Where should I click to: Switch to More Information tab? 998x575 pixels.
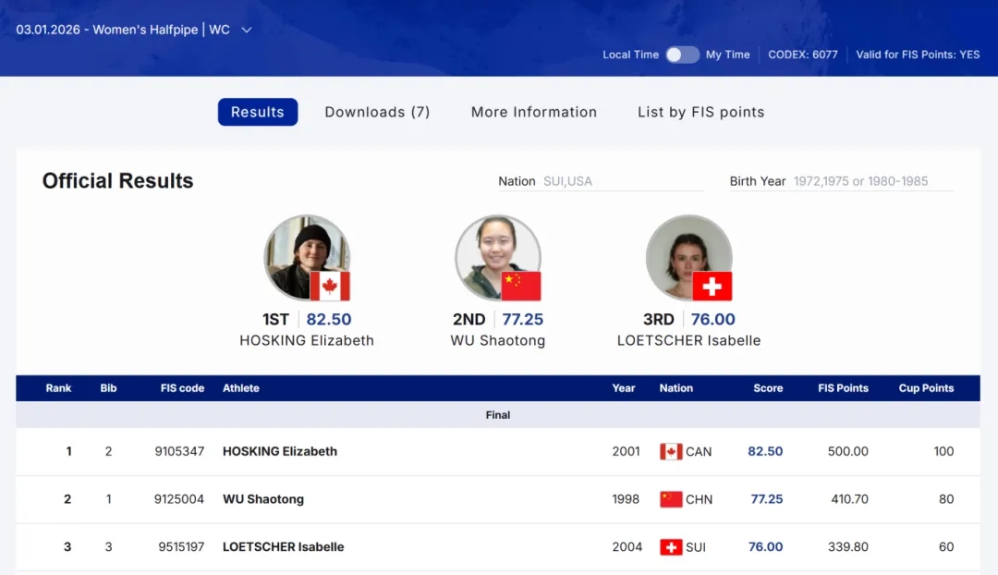click(x=534, y=112)
